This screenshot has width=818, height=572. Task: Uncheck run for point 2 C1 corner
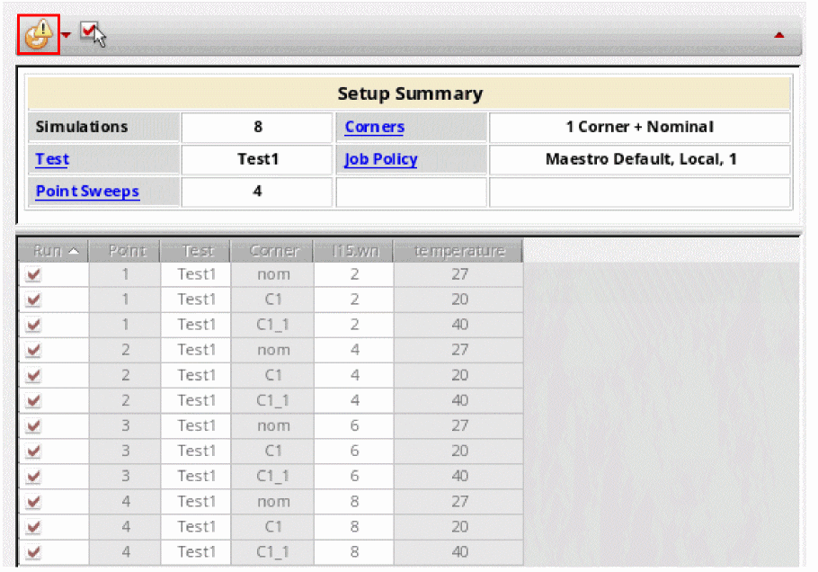coord(33,375)
